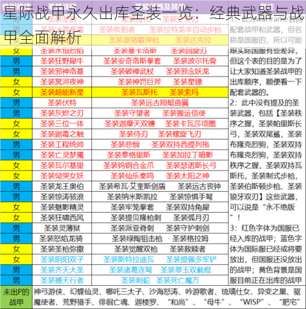The height and width of the screenshot is (309, 306).
Task: Select the 圣装狂啸西风 cell
Action: tap(62, 218)
